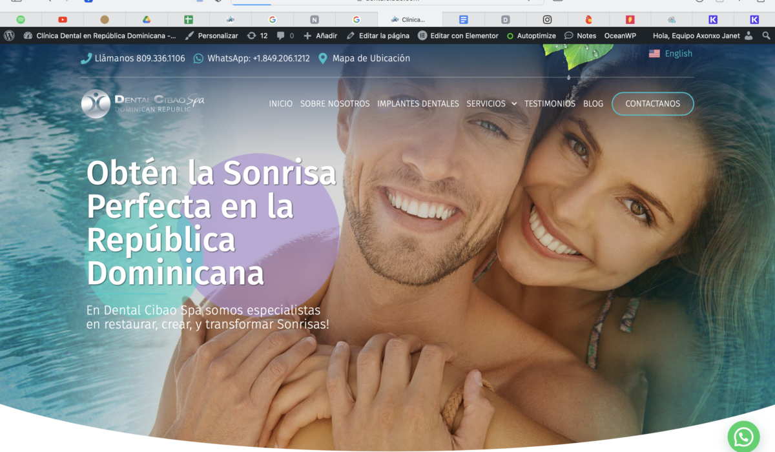Click the text "En Dental Cibao Spa somos especialistas"

click(x=203, y=310)
